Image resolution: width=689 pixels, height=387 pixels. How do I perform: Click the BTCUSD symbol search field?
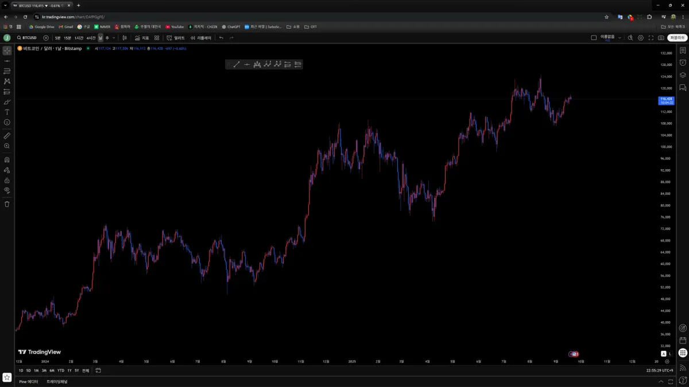(26, 38)
